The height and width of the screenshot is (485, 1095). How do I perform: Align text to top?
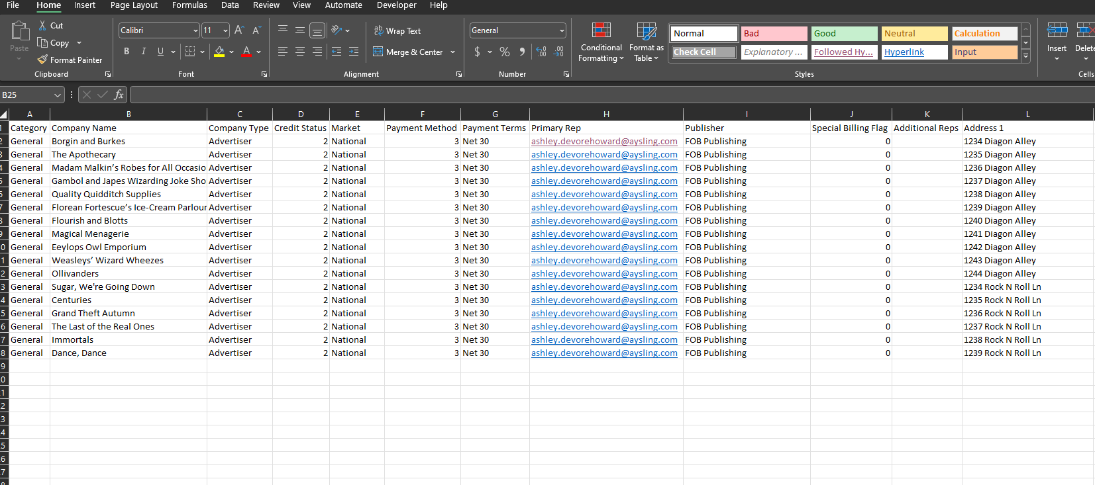pyautogui.click(x=283, y=30)
